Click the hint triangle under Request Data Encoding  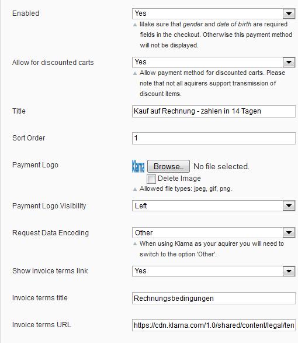[135, 243]
